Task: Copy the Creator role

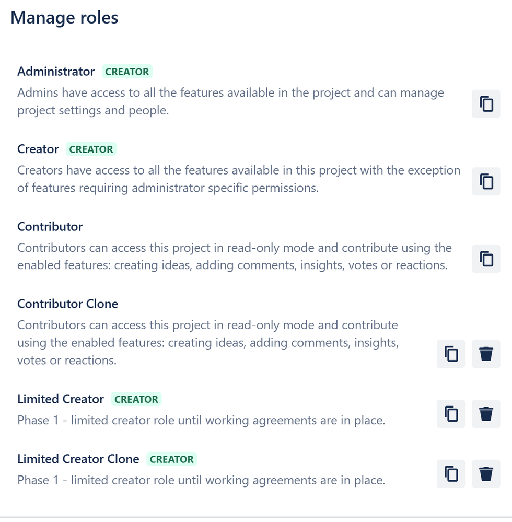Action: 486,181
